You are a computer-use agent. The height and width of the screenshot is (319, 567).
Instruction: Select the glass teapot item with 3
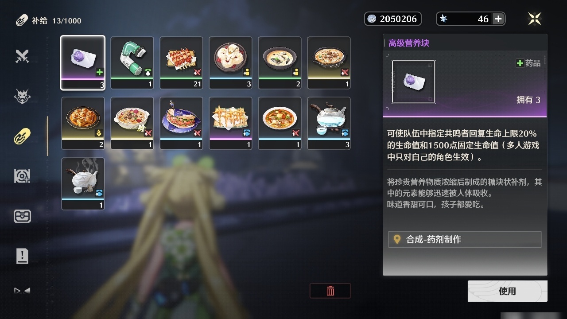329,123
